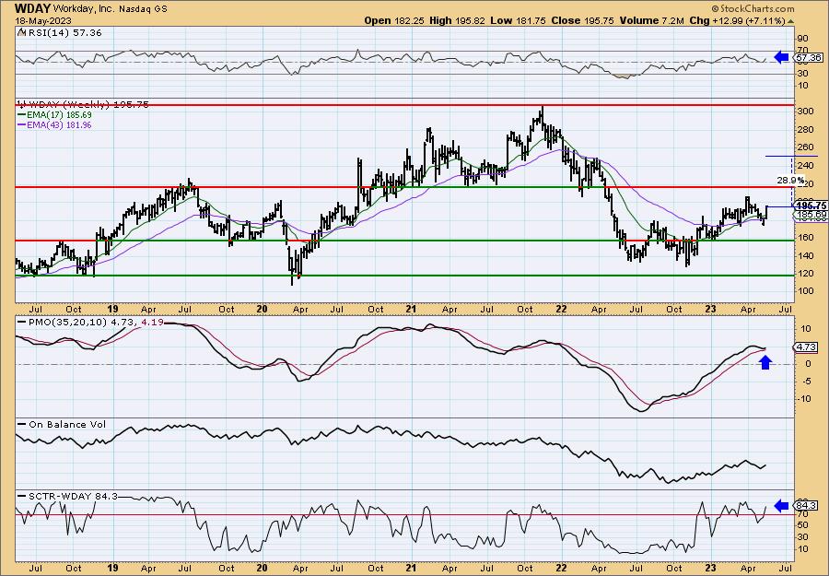Click the 240 price axis label

[x=807, y=166]
